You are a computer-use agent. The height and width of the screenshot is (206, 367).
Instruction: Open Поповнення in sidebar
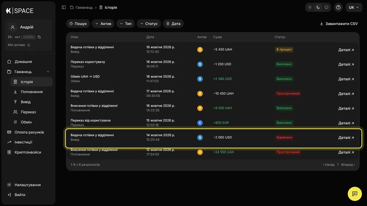click(32, 92)
